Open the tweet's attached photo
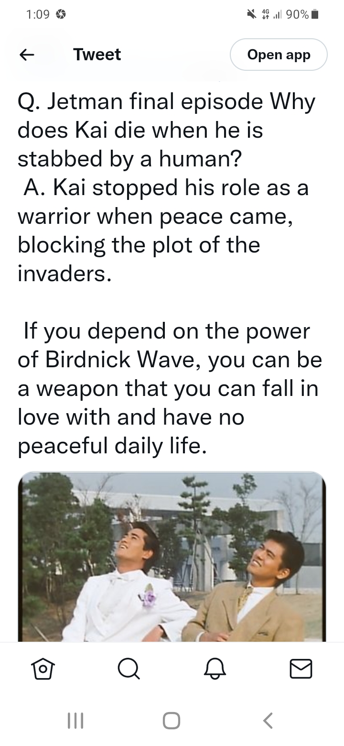 pyautogui.click(x=172, y=557)
